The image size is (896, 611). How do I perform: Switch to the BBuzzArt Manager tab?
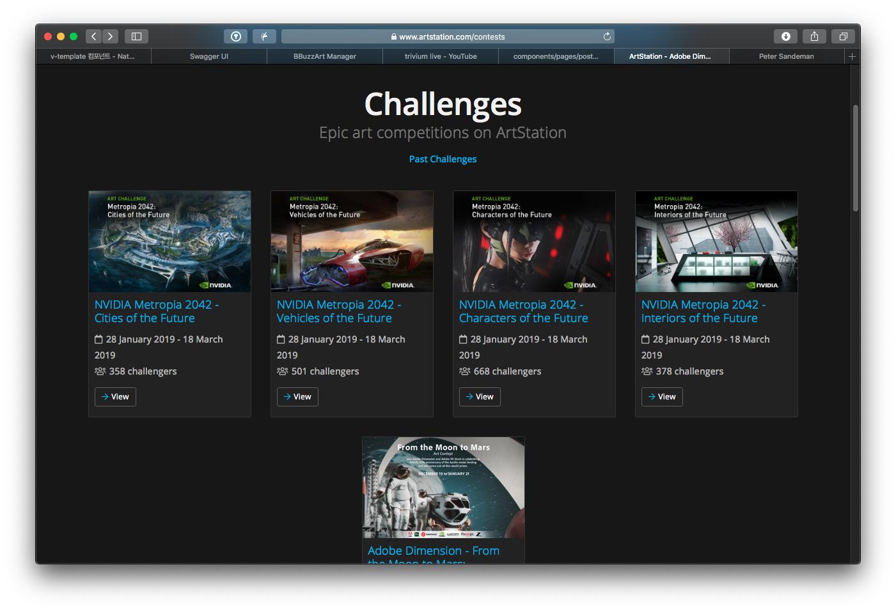click(325, 56)
